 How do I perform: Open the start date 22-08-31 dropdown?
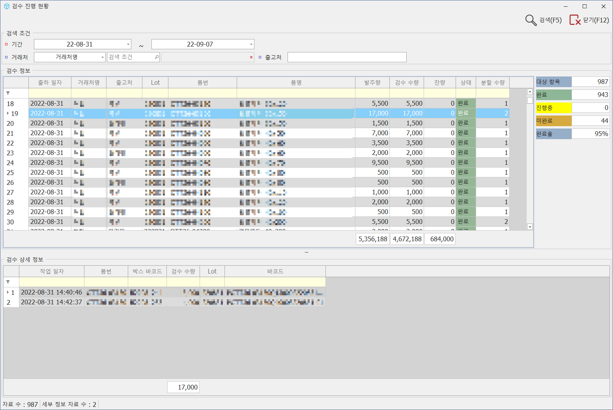pos(128,44)
